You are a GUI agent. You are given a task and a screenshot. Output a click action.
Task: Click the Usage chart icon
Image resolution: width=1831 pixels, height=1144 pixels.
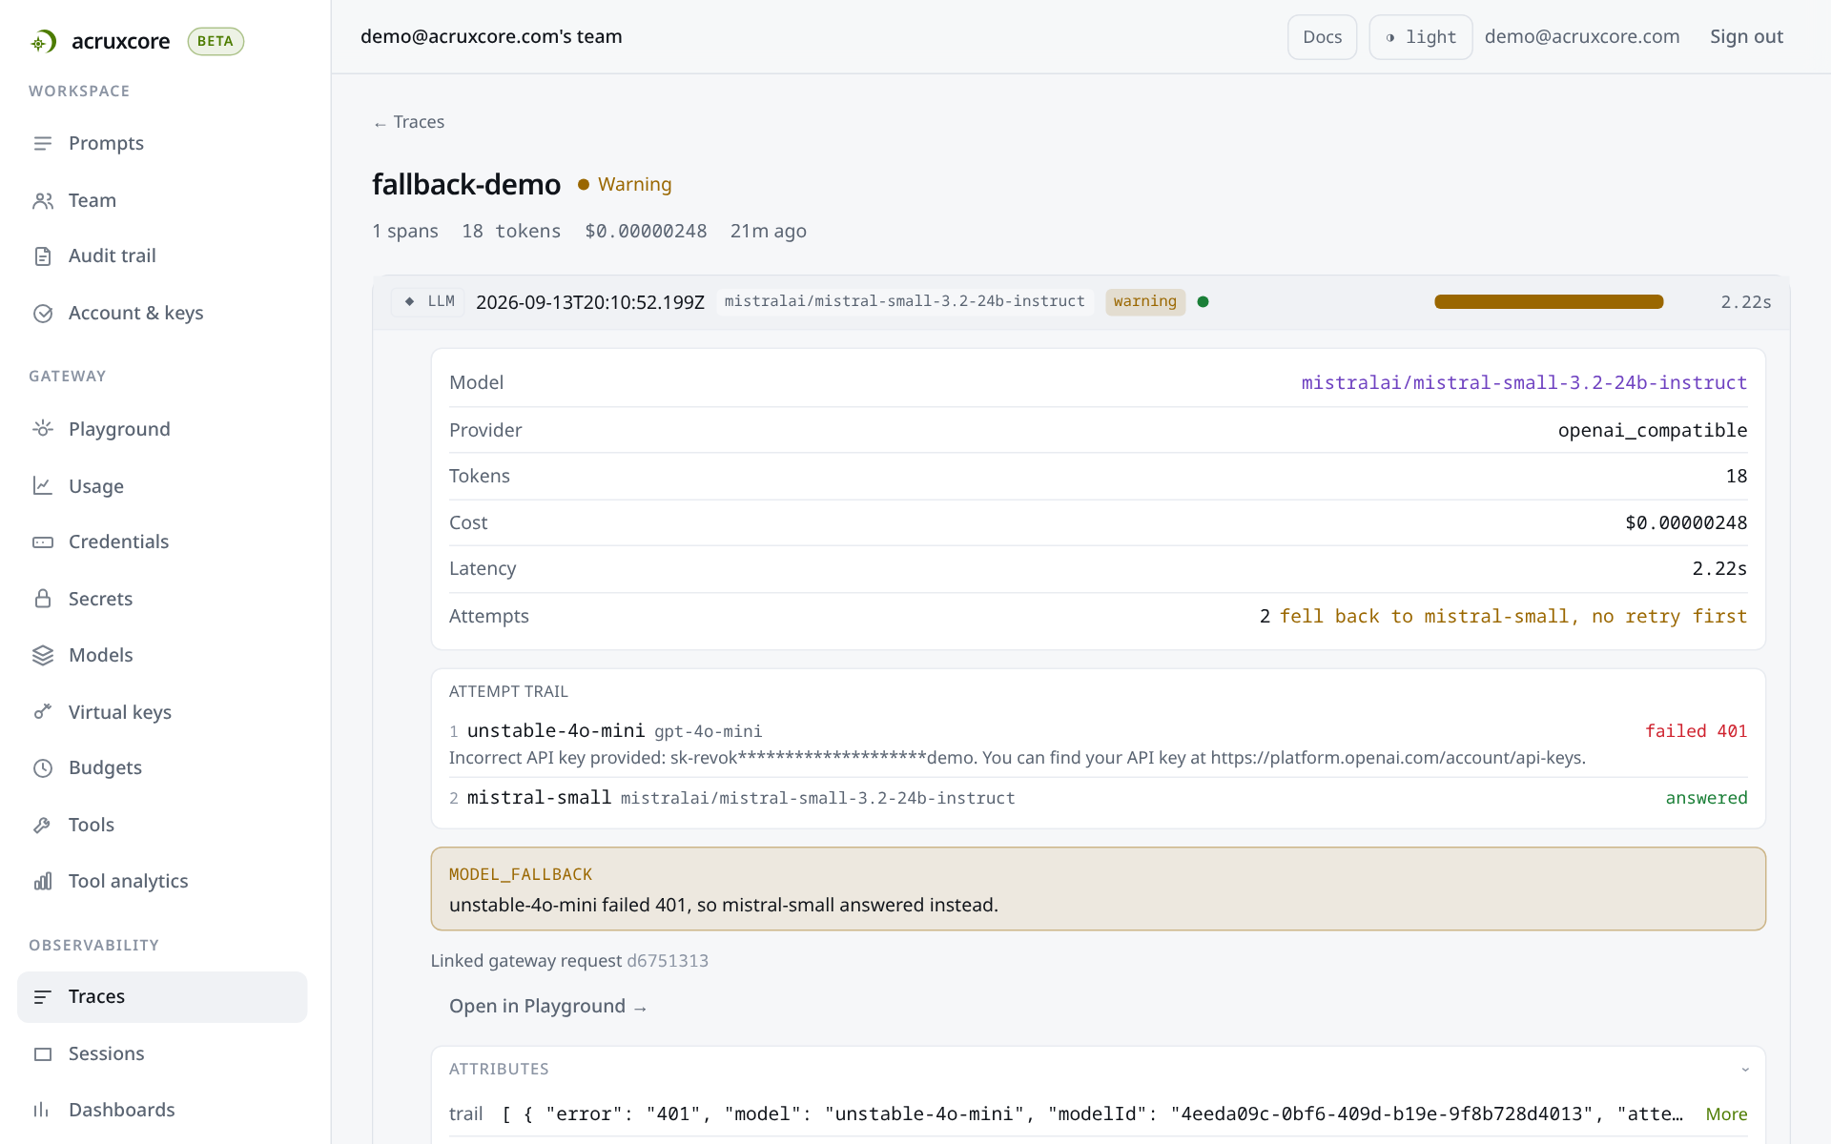coord(43,486)
